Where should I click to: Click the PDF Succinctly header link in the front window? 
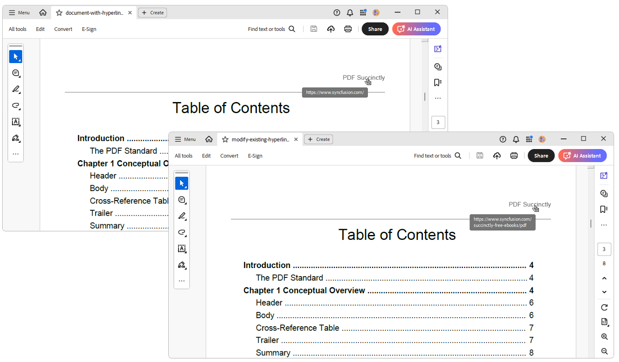529,204
